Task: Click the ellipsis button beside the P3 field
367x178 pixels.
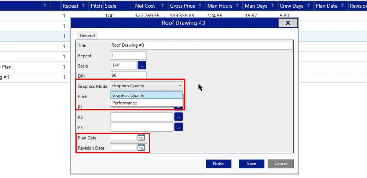Action: point(179,127)
